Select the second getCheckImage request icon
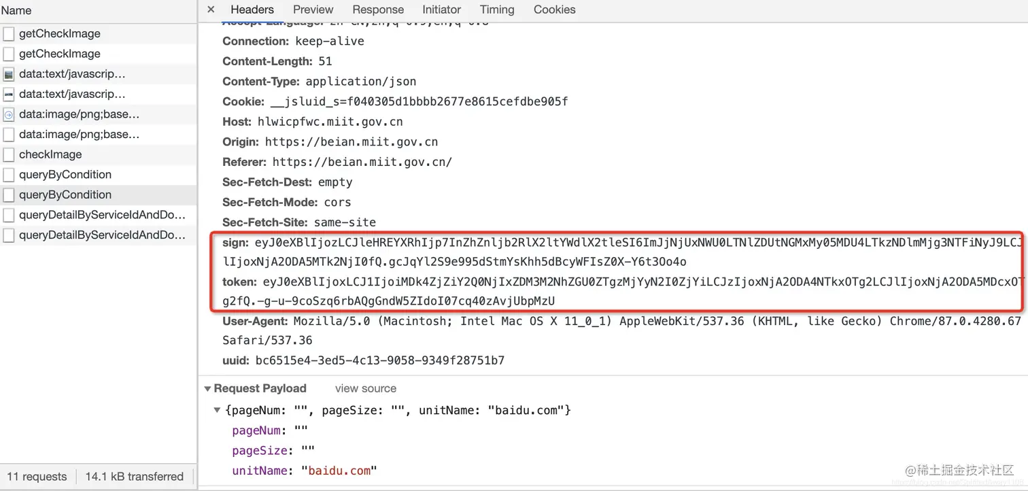 (x=9, y=54)
